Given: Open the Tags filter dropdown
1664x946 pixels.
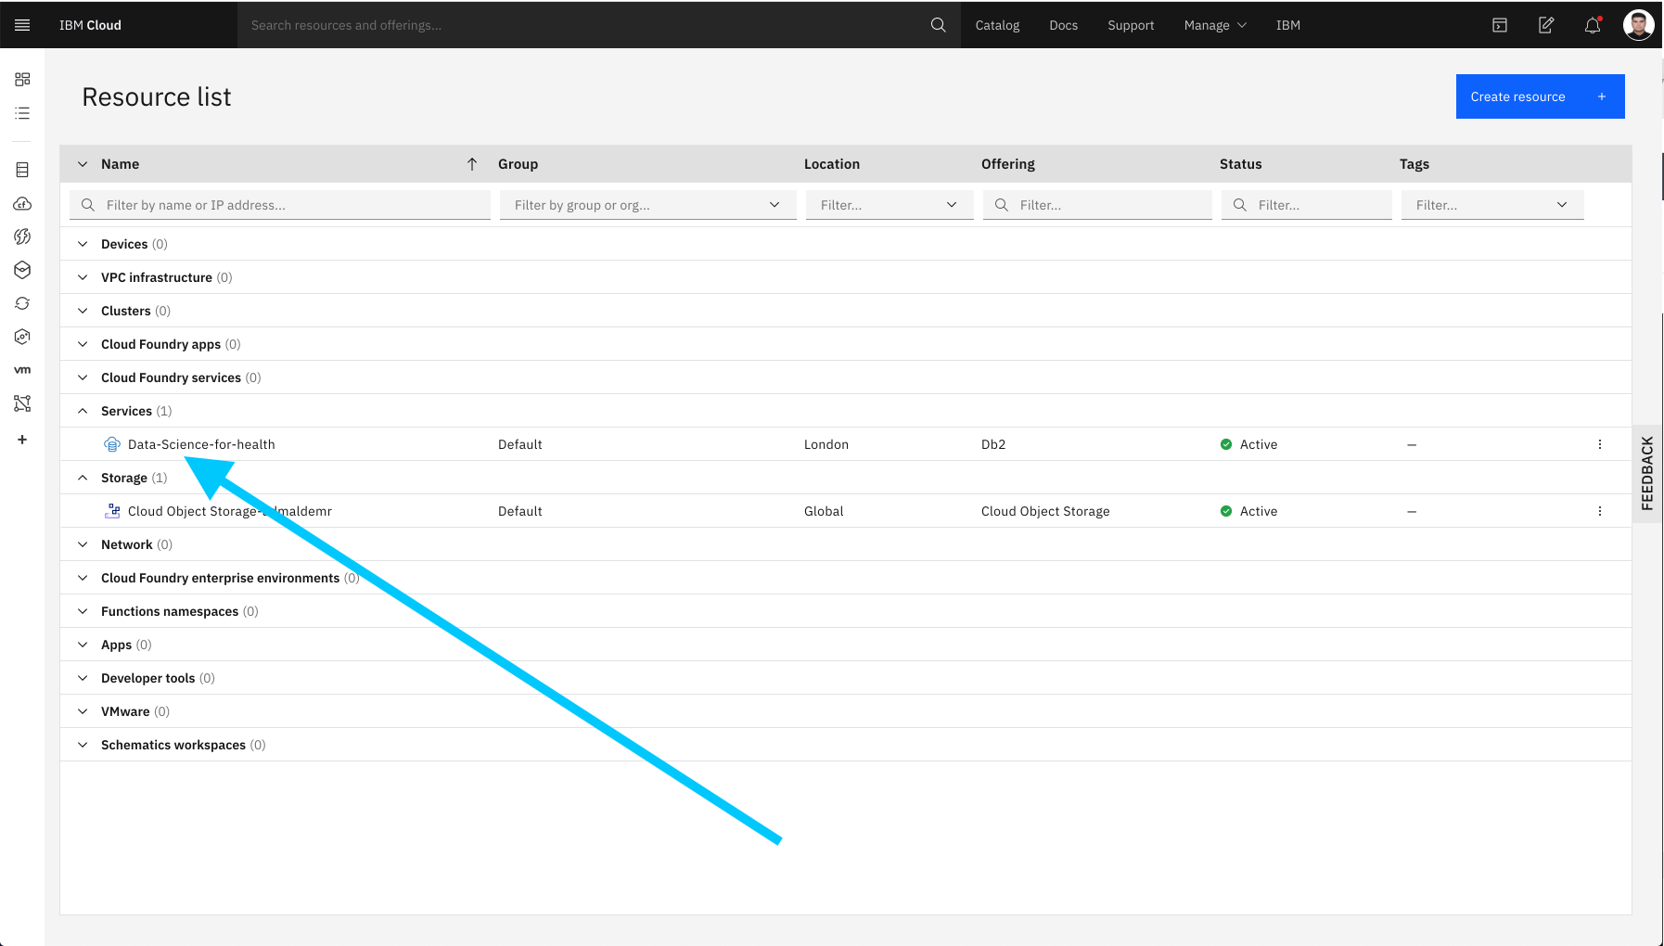Looking at the screenshot, I should (x=1492, y=205).
